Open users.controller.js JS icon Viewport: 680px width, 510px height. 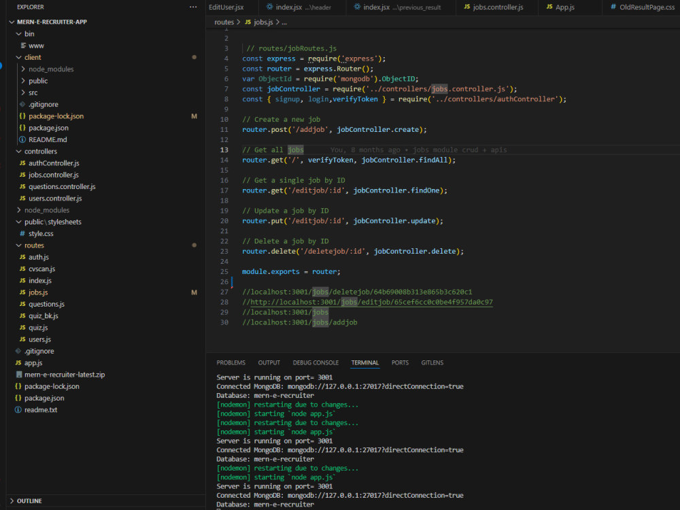point(22,198)
